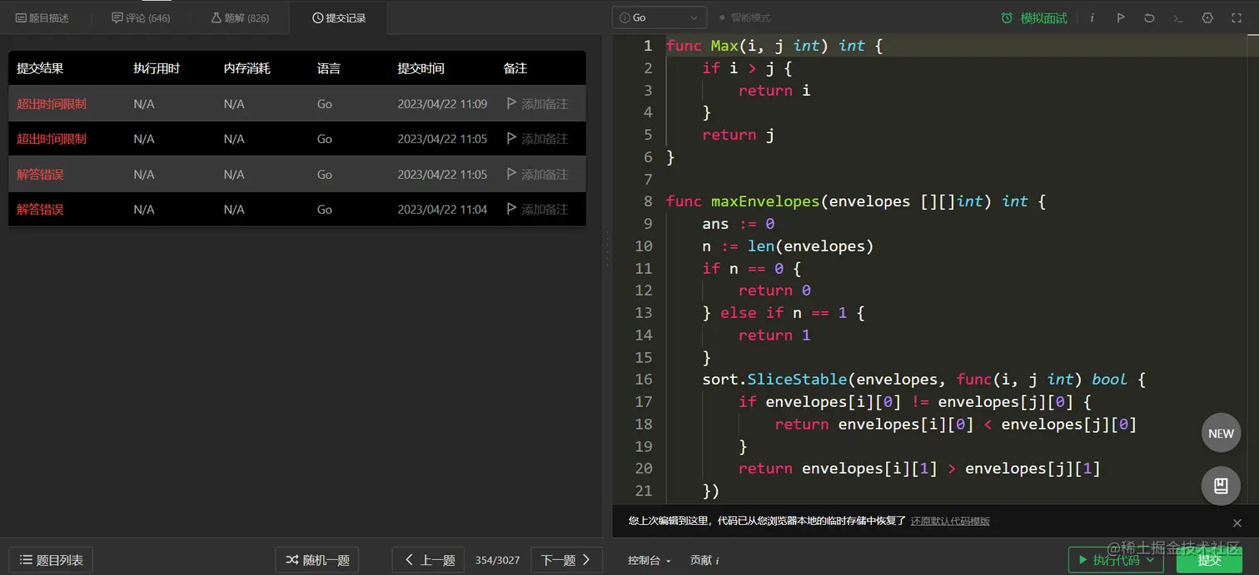The width and height of the screenshot is (1259, 575).
Task: Click 'sort.SliceStable' on line 16
Action: [x=774, y=379]
